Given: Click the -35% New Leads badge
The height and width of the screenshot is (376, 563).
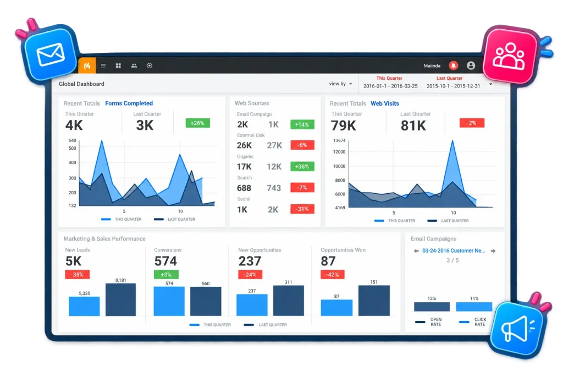Looking at the screenshot, I should click(77, 275).
